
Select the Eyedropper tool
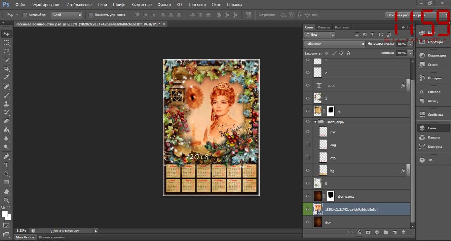(x=6, y=77)
